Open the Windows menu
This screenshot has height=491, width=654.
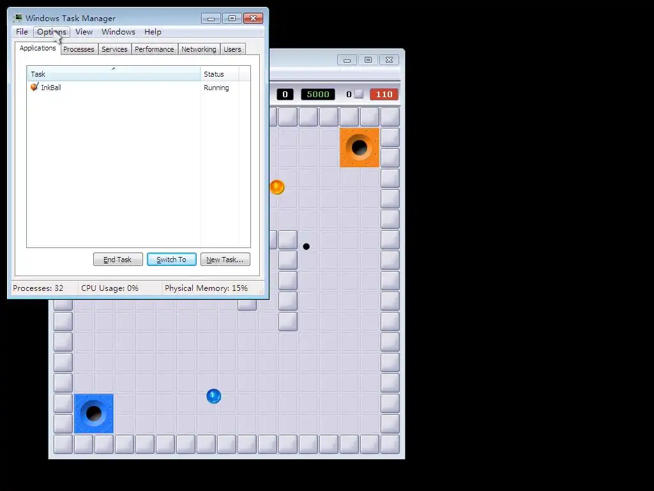click(118, 32)
